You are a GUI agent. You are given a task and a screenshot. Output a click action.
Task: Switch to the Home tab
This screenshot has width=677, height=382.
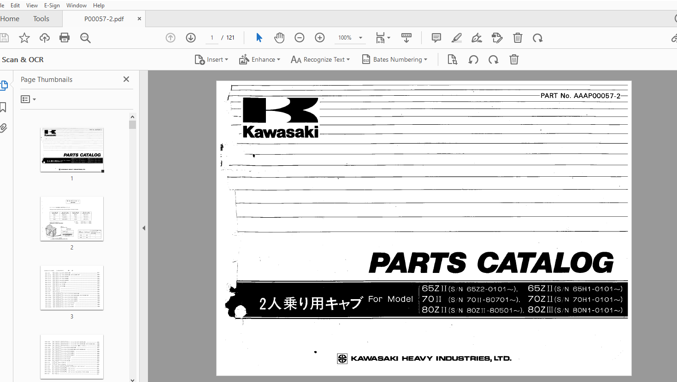click(10, 19)
